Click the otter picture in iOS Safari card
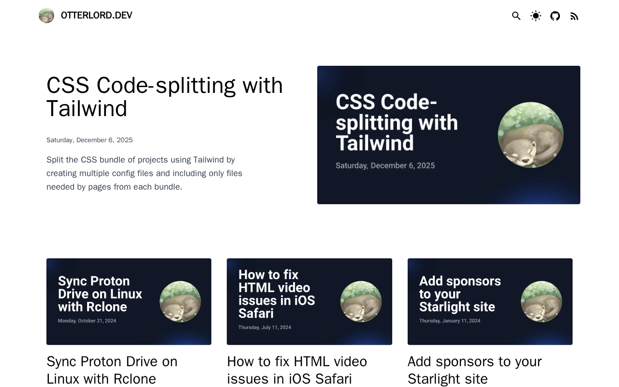This screenshot has width=619, height=387. (x=361, y=301)
